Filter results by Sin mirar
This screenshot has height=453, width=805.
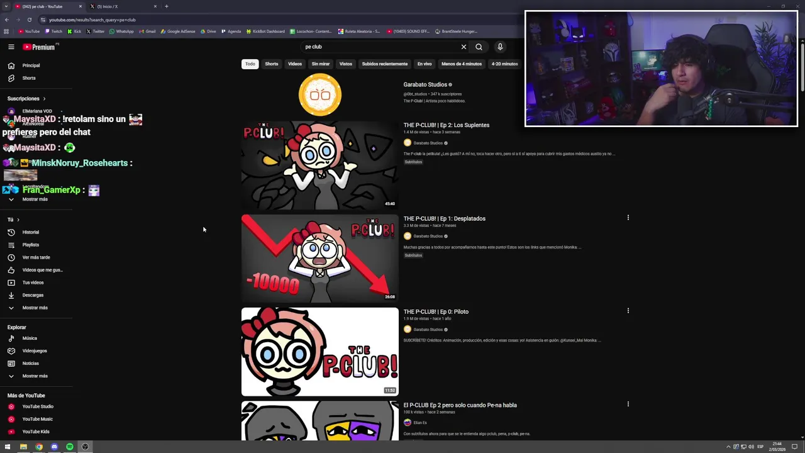point(321,64)
